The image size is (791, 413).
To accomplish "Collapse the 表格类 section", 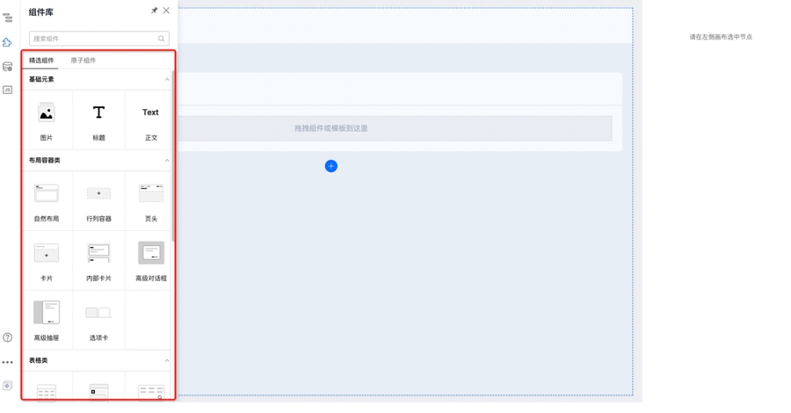I will point(167,360).
